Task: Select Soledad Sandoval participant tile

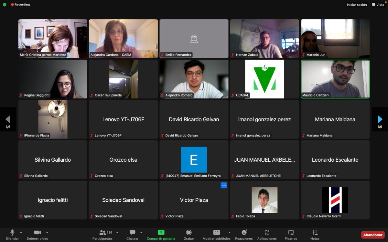Action: (124, 200)
